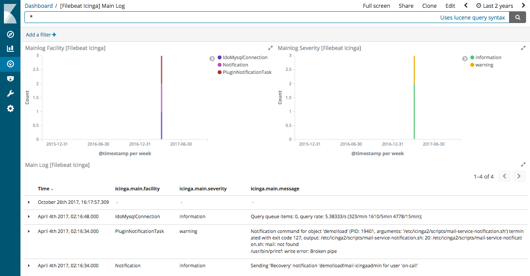Collapse the Facility chart legend chevron
Viewport: 530px width, 276px height.
(x=212, y=57)
